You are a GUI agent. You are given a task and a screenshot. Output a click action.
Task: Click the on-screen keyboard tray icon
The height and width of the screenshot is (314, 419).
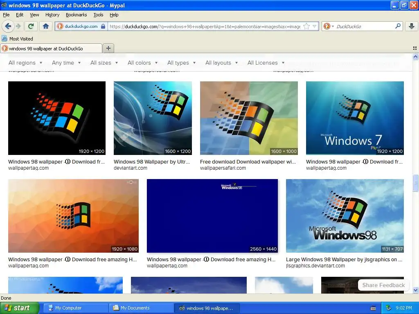click(x=373, y=308)
